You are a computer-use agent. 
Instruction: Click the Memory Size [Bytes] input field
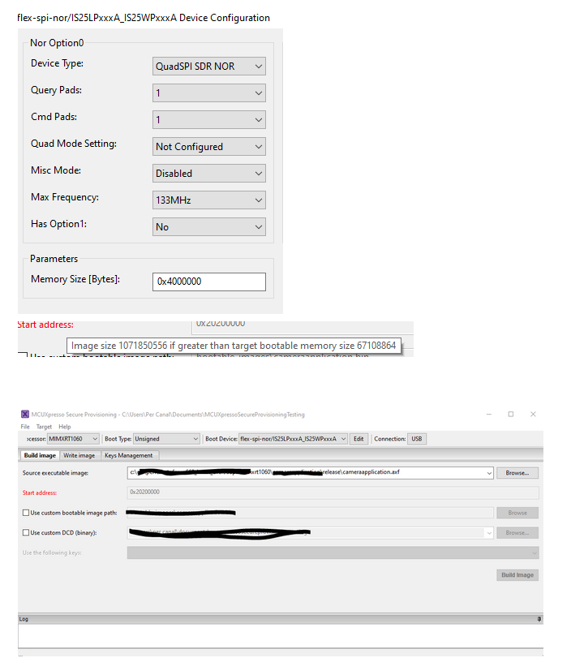point(209,282)
